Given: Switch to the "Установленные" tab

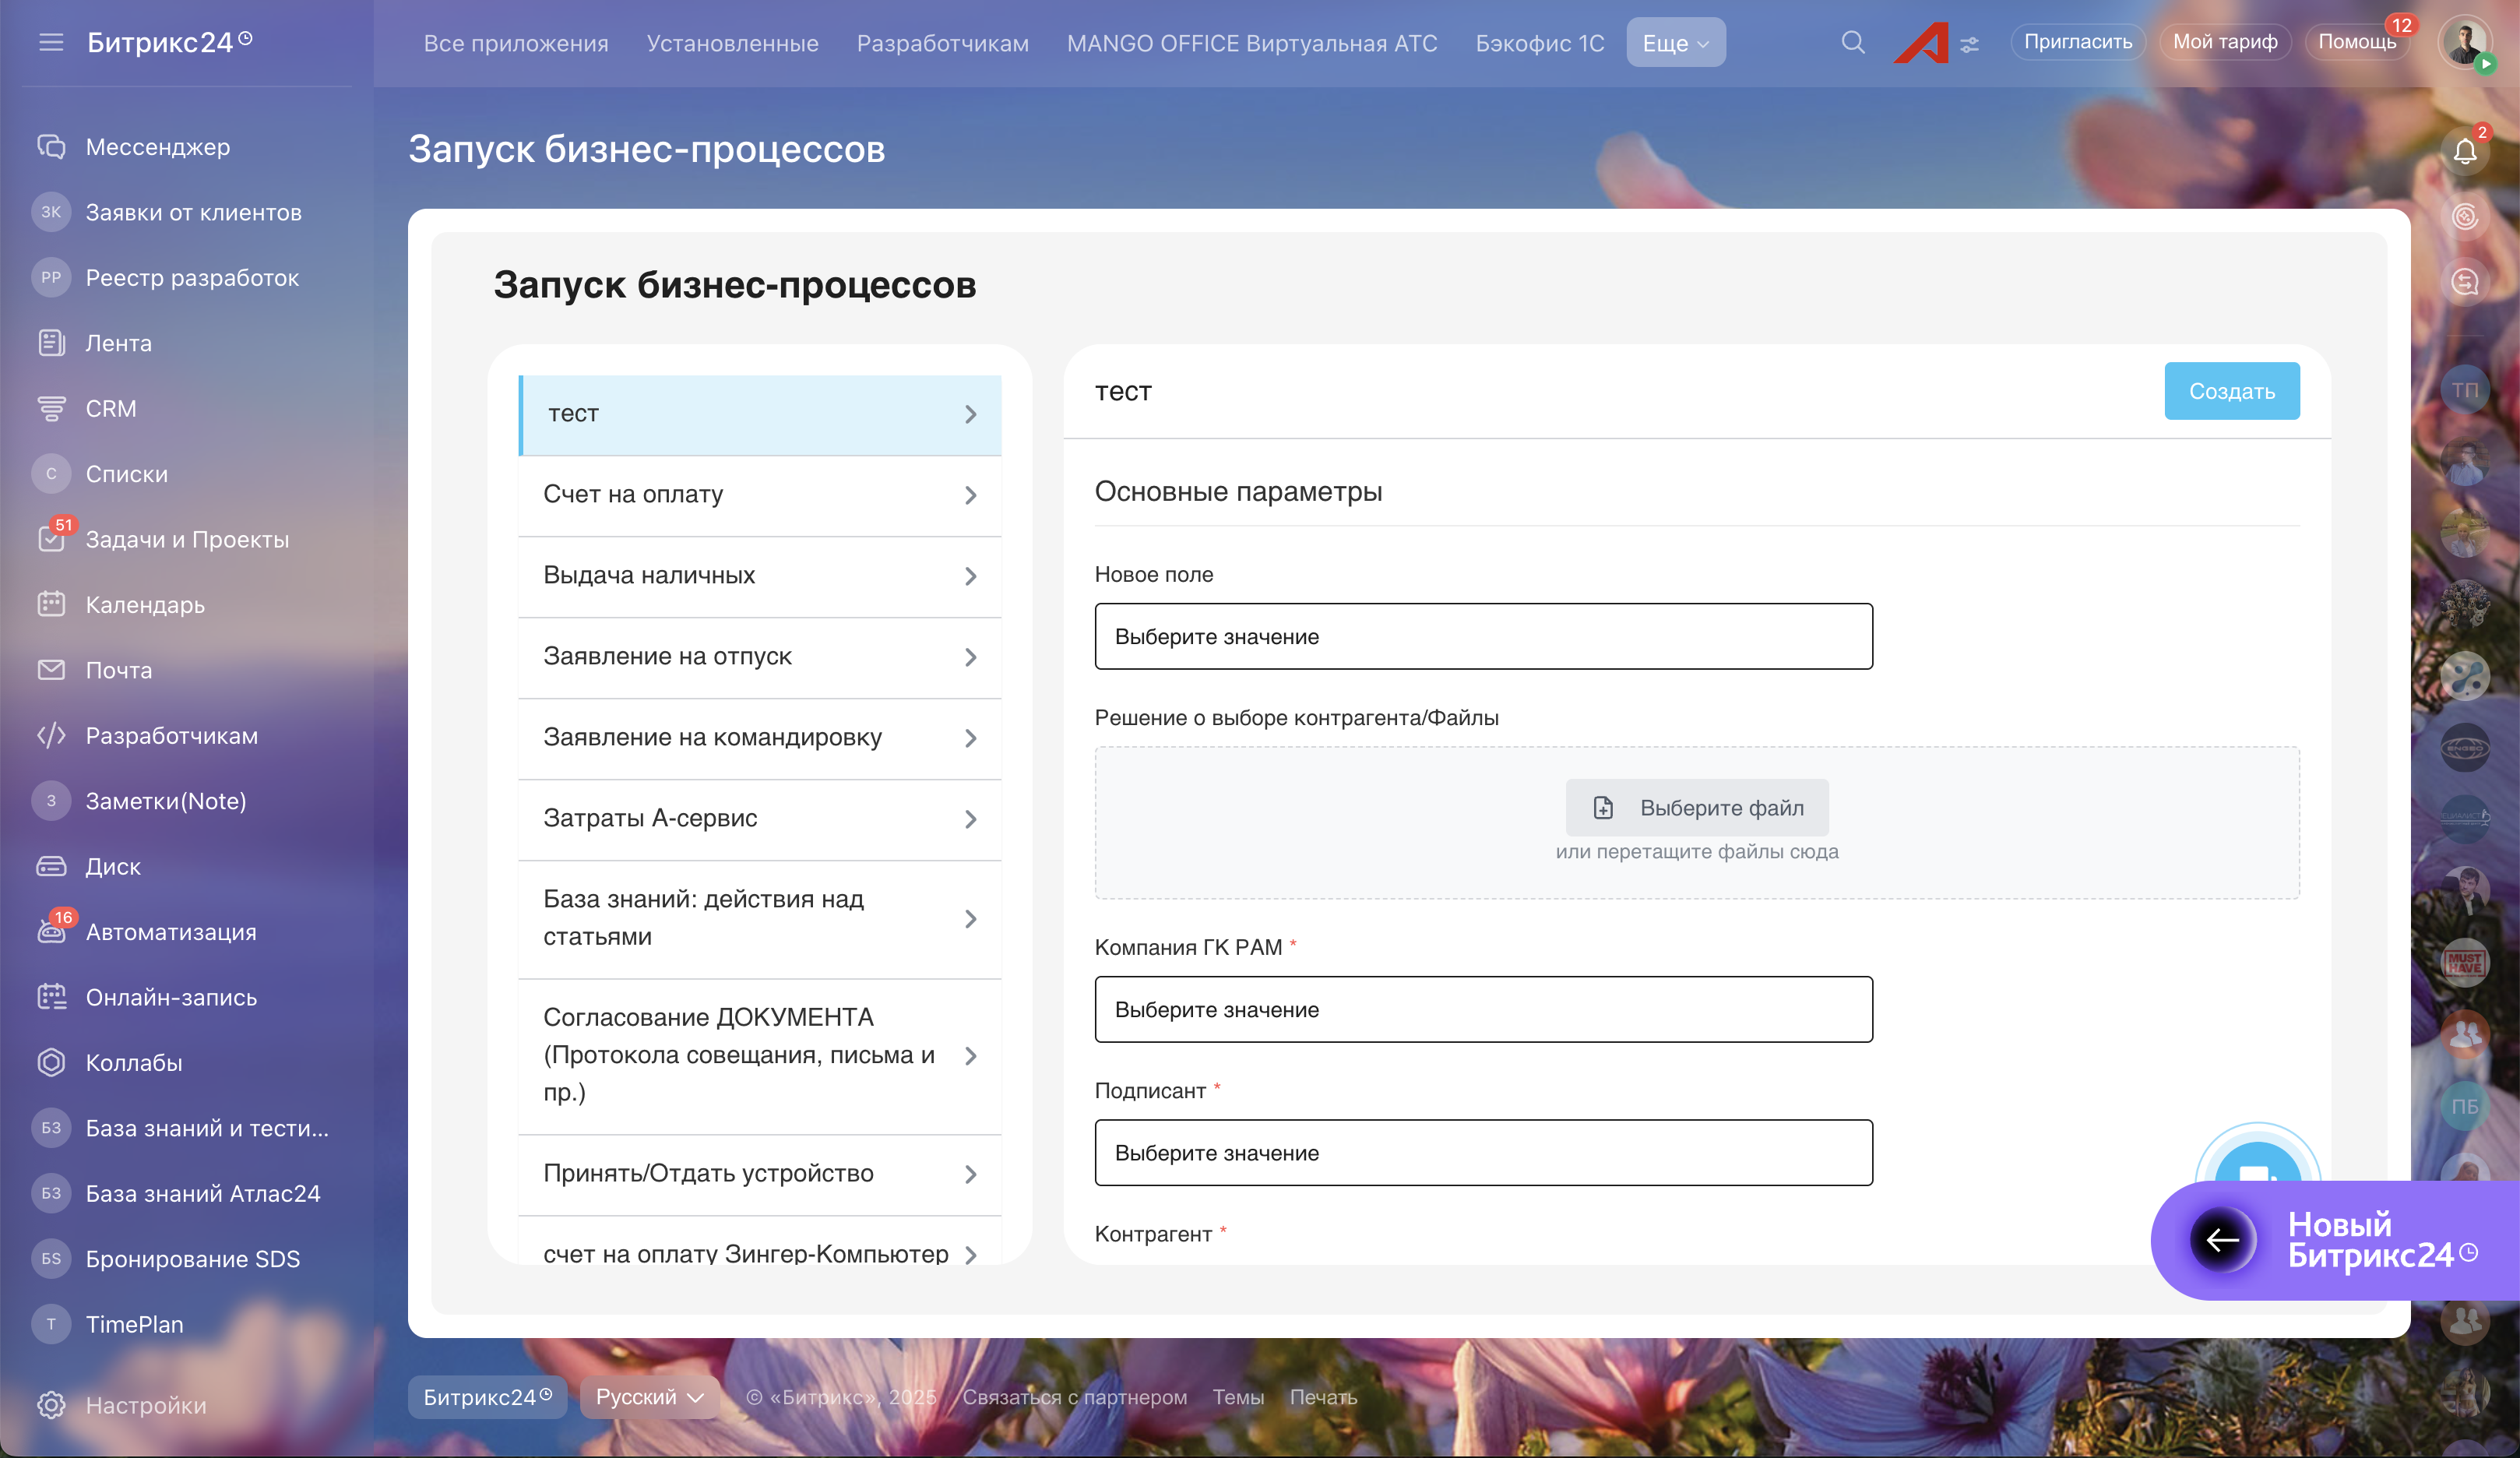Looking at the screenshot, I should pyautogui.click(x=732, y=43).
